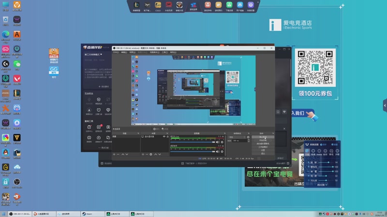The width and height of the screenshot is (387, 217).
Task: Open third-party restream mode dropdown in companion window
Action: pyautogui.click(x=93, y=54)
